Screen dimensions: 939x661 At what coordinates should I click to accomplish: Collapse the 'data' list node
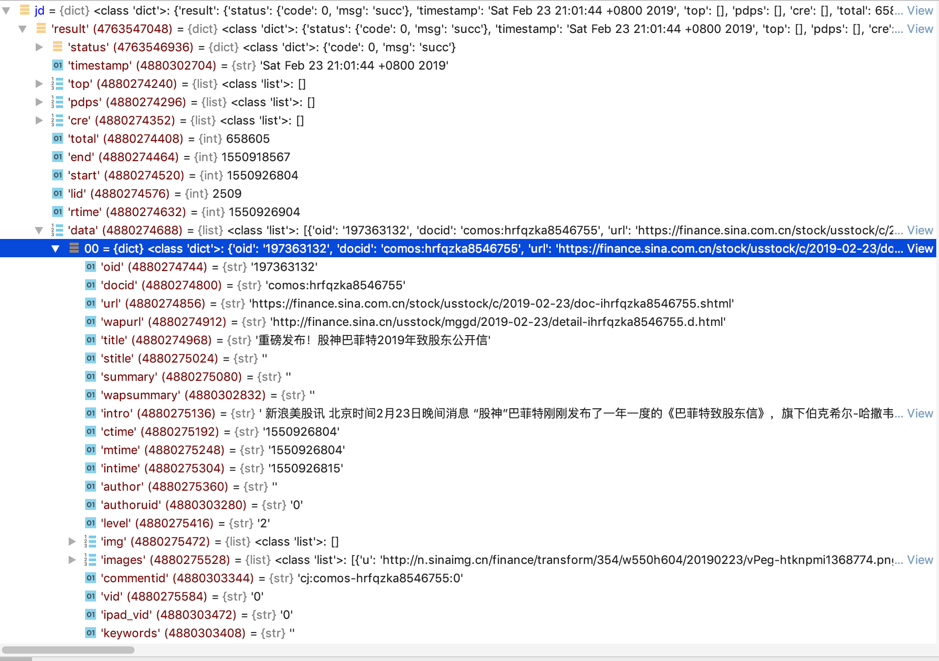click(39, 230)
